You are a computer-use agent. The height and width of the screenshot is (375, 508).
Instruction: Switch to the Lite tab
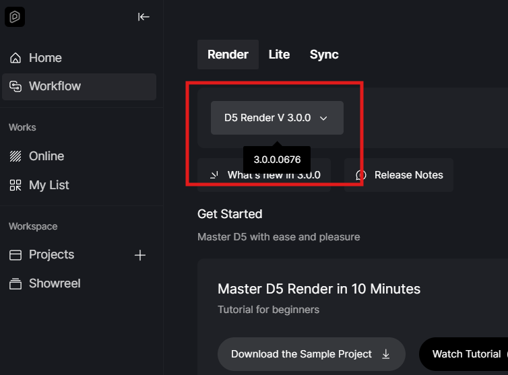pos(279,55)
